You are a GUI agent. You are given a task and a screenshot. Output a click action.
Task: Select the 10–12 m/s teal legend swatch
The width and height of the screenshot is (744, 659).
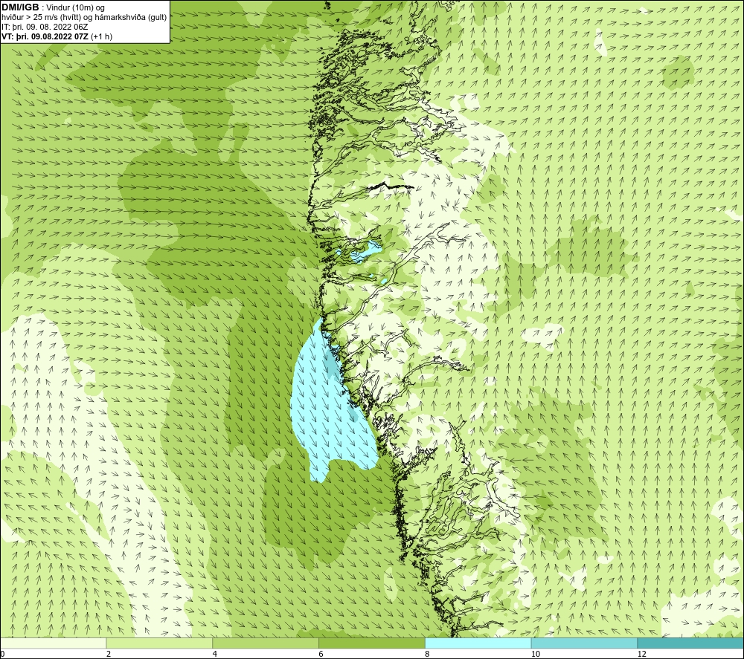click(x=585, y=643)
